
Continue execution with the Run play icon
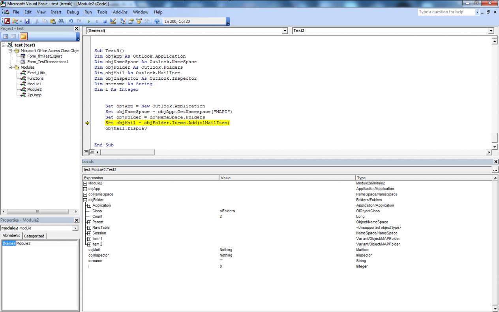tap(89, 21)
